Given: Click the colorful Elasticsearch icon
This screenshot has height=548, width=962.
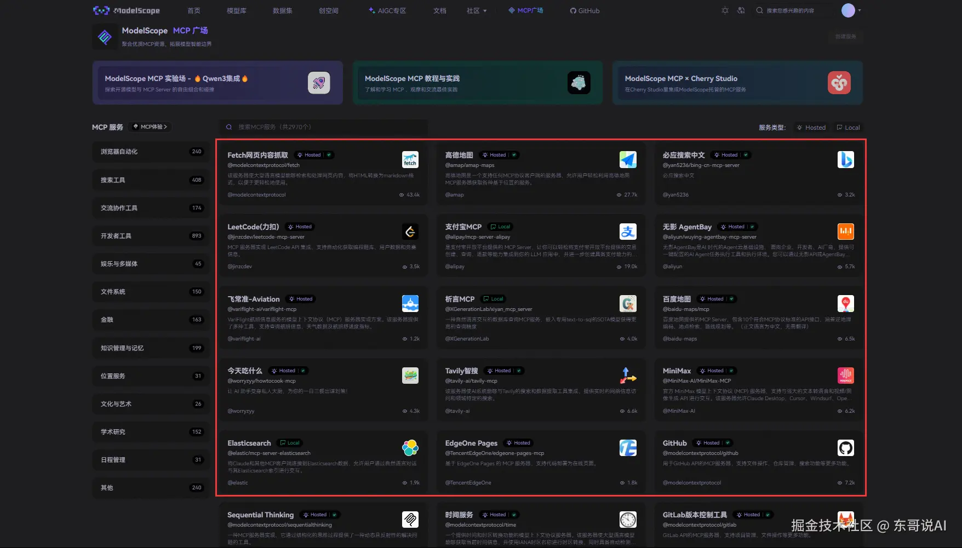Looking at the screenshot, I should (x=410, y=448).
